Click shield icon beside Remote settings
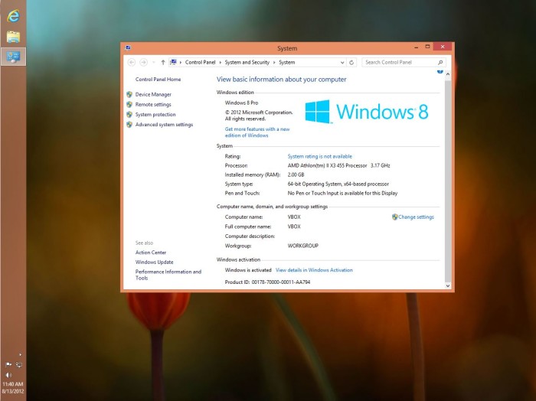The width and height of the screenshot is (536, 401). [129, 105]
